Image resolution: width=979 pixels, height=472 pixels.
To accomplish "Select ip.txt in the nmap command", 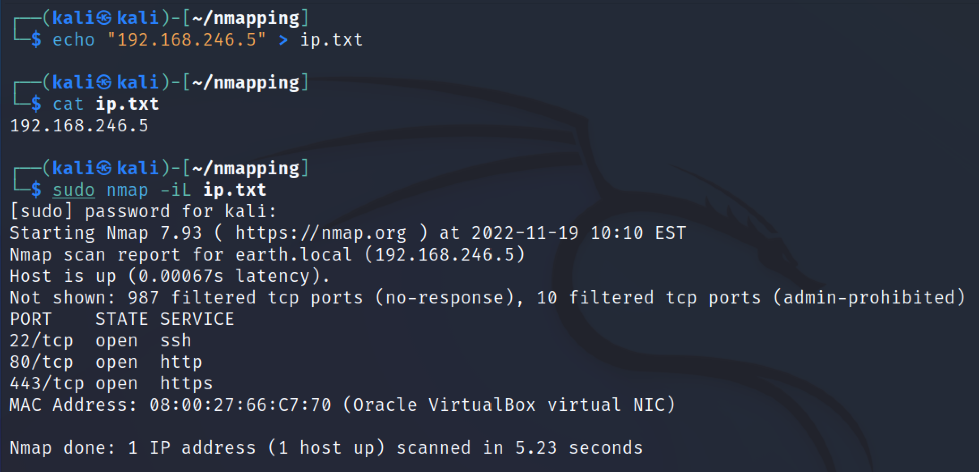I will pyautogui.click(x=235, y=190).
